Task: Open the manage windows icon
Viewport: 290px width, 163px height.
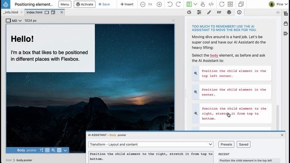Action: (x=241, y=4)
